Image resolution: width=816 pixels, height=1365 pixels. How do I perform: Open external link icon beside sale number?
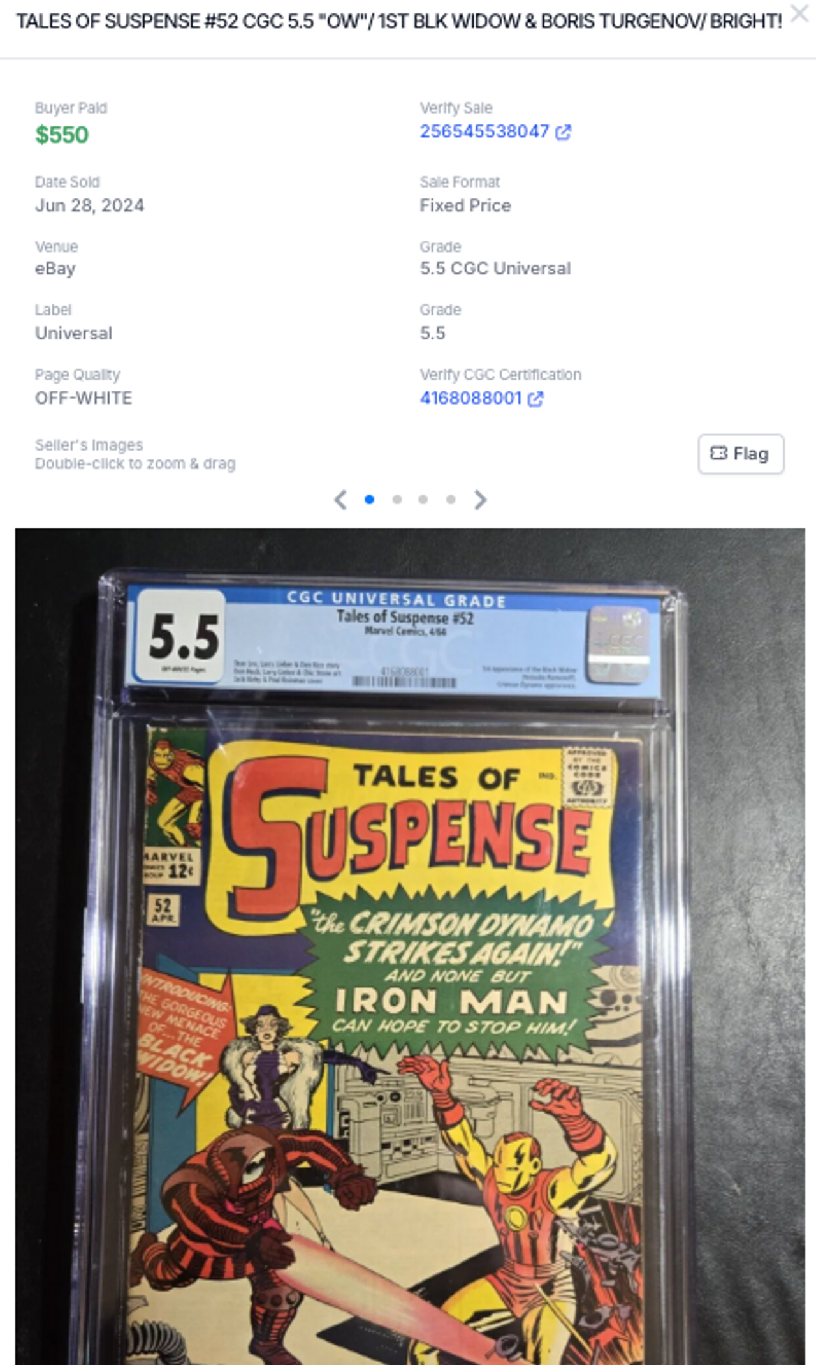[x=563, y=132]
